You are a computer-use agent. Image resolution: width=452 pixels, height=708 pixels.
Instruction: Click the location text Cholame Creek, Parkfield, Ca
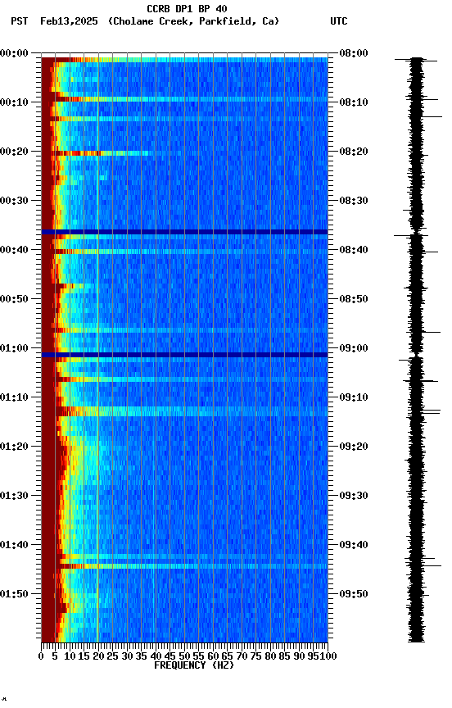point(193,21)
